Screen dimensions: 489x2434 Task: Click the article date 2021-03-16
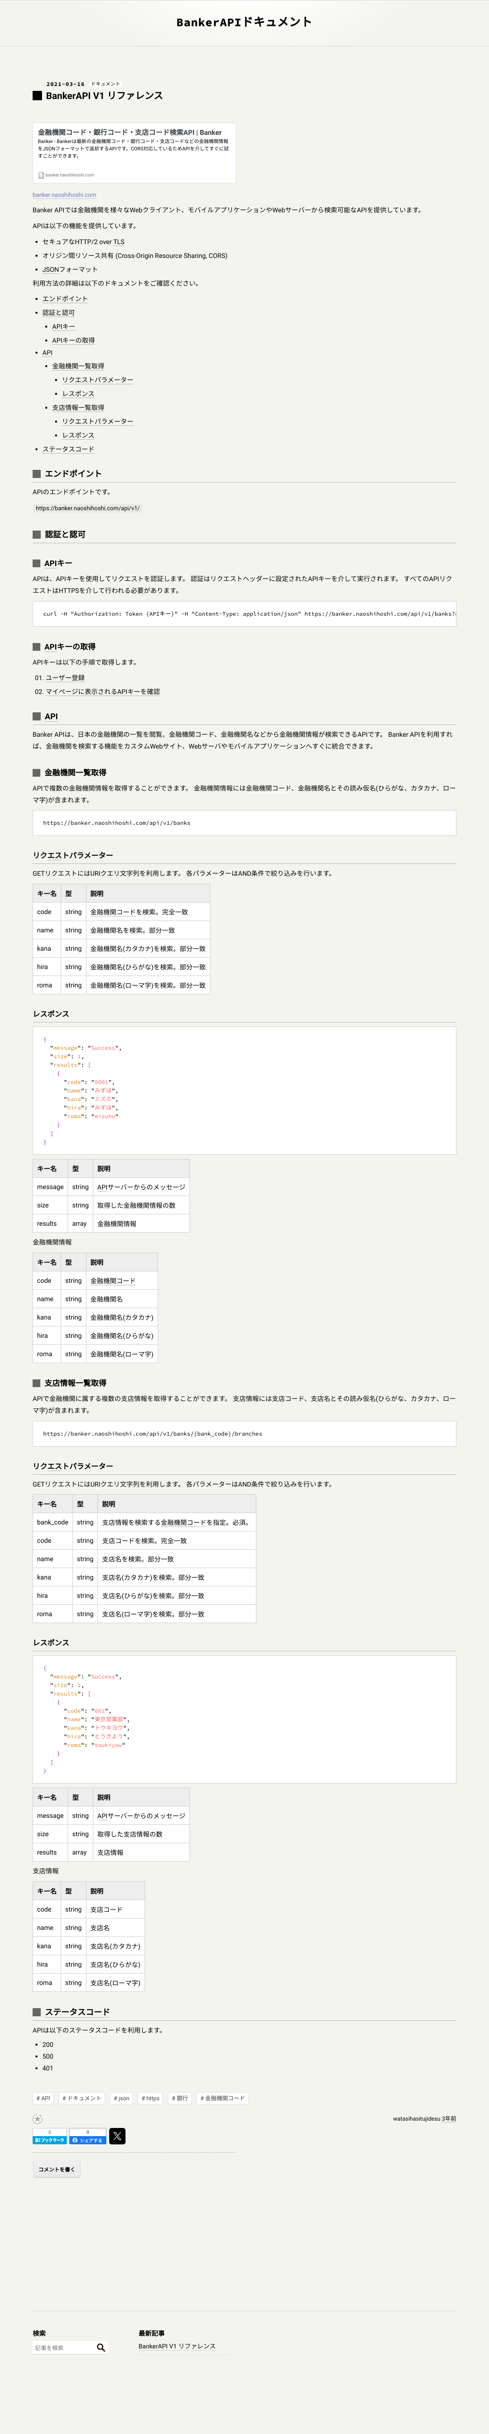pyautogui.click(x=65, y=84)
